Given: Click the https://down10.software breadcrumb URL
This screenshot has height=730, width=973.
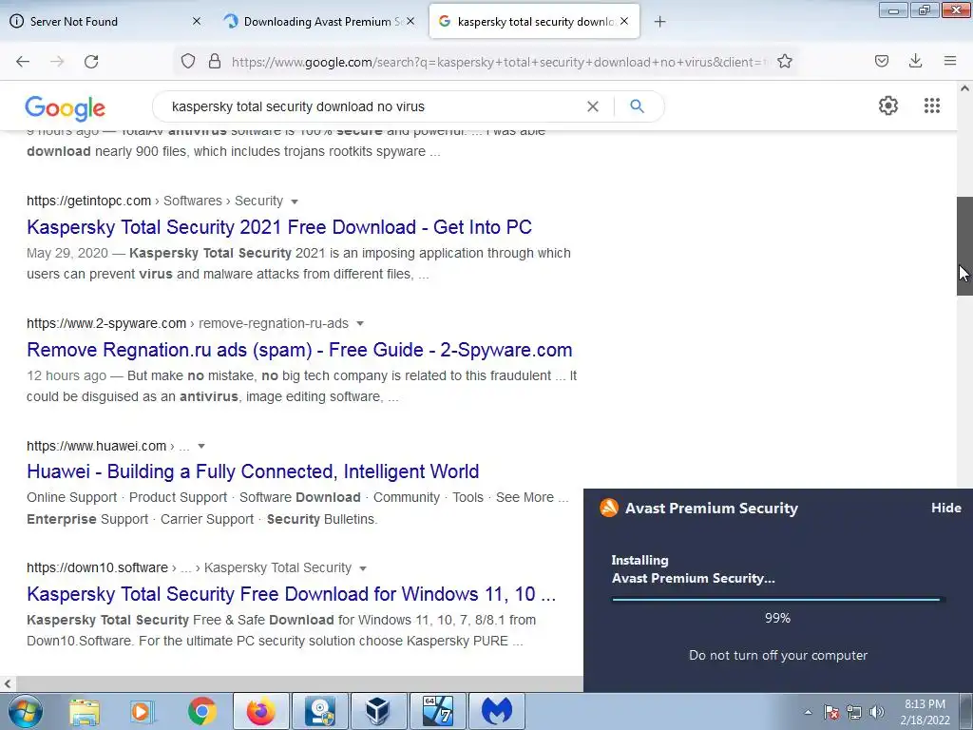Looking at the screenshot, I should [97, 567].
